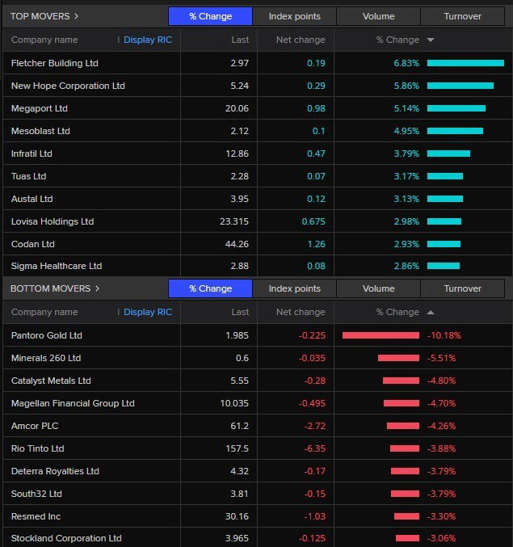513x547 pixels.
Task: Select Resmed Inc company name
Action: [x=36, y=516]
